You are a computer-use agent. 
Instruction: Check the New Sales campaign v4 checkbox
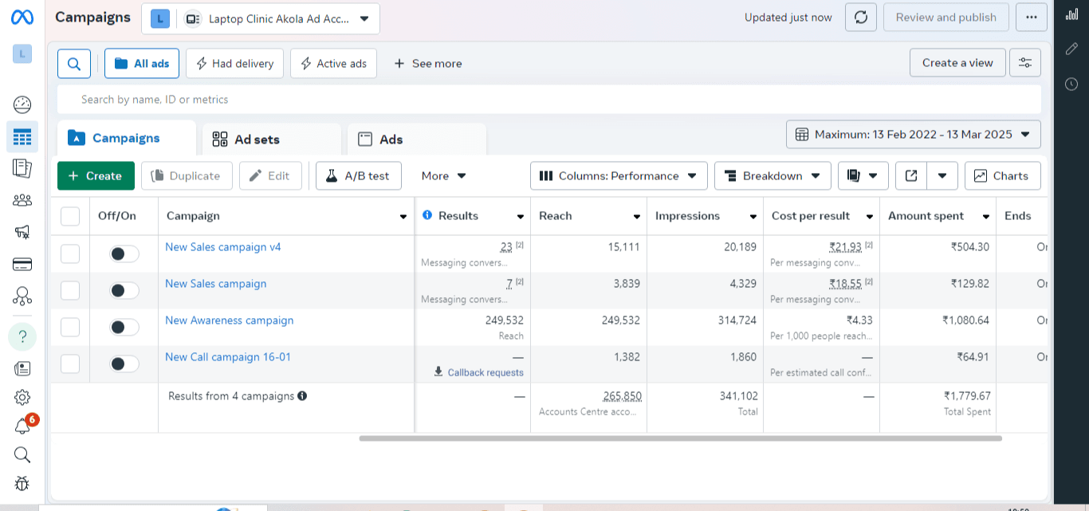pos(70,254)
